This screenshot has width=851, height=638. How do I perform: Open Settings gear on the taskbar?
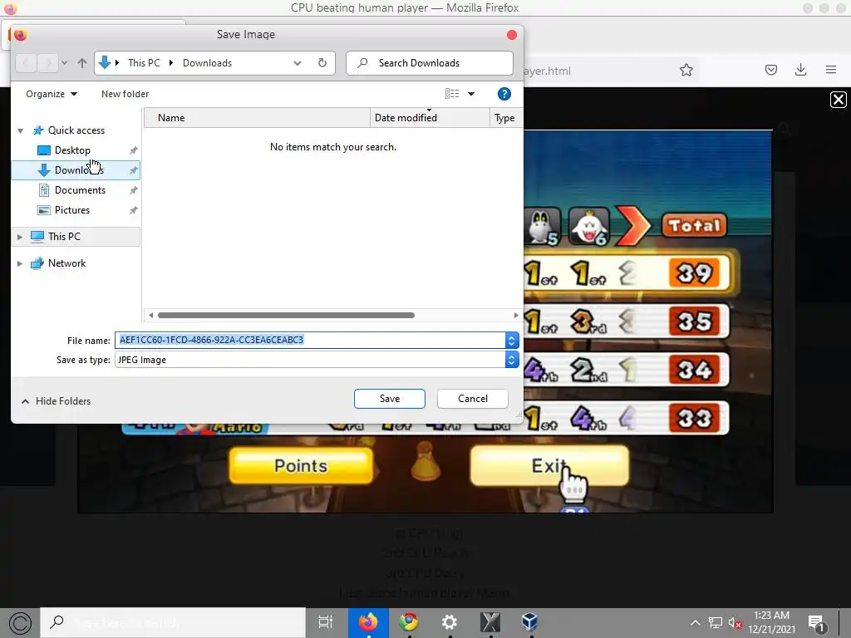pyautogui.click(x=450, y=622)
